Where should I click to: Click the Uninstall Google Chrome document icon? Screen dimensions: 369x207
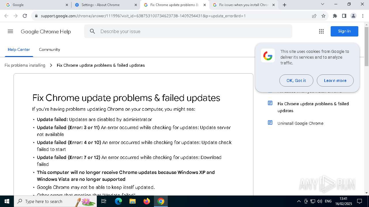270,123
